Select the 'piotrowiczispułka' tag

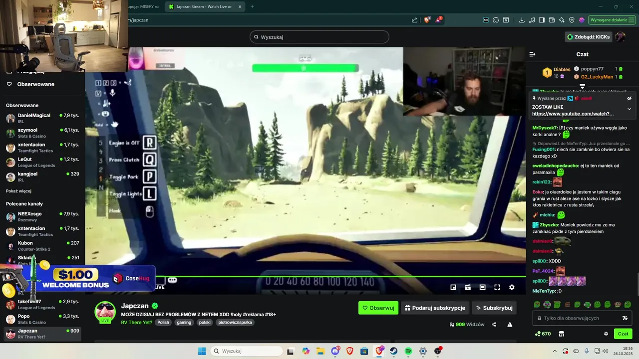236,323
